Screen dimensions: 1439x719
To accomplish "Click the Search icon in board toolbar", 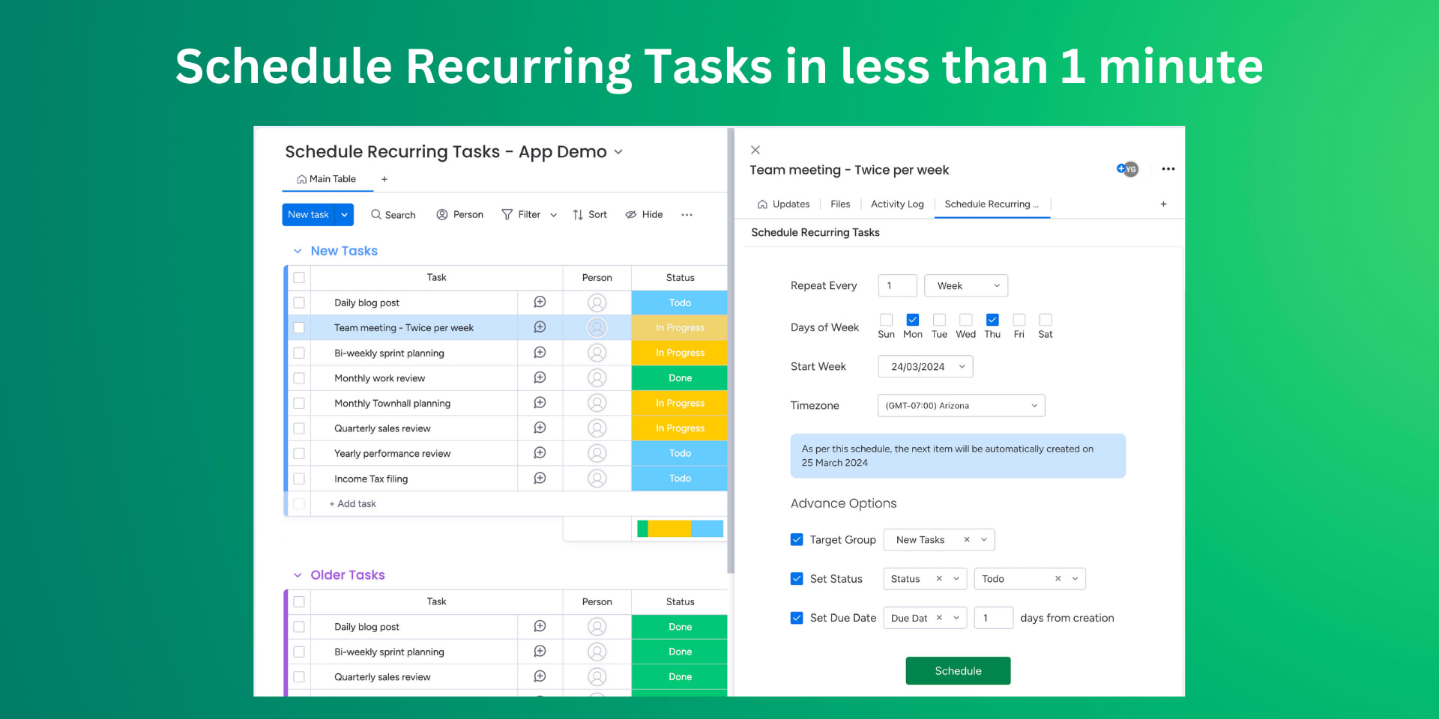I will [376, 214].
